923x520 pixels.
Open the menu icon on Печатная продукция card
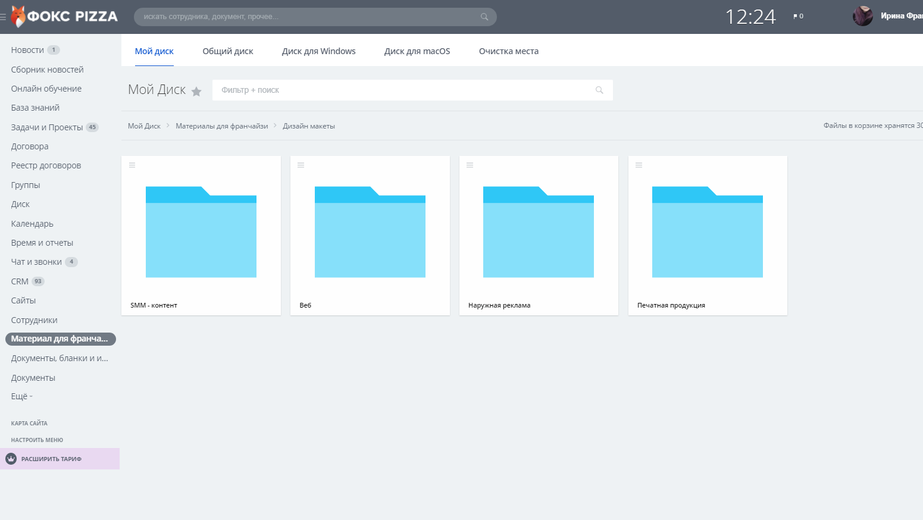pos(639,165)
